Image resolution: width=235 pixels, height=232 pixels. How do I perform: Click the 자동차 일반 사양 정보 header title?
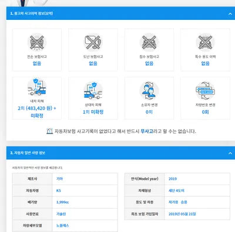pyautogui.click(x=28, y=153)
